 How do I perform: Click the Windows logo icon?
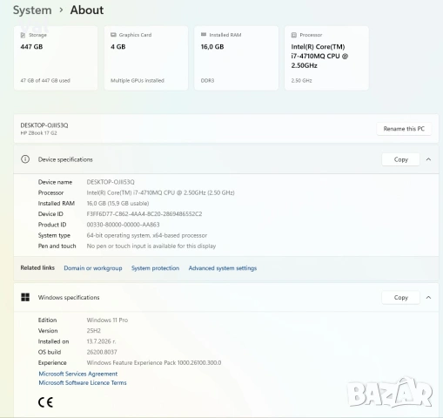click(25, 297)
